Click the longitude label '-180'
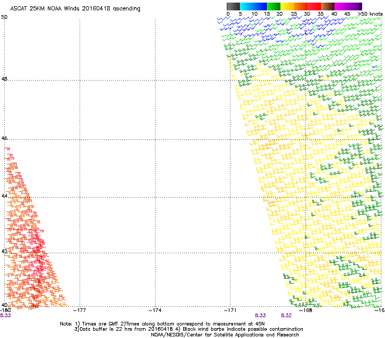 pyautogui.click(x=5, y=310)
